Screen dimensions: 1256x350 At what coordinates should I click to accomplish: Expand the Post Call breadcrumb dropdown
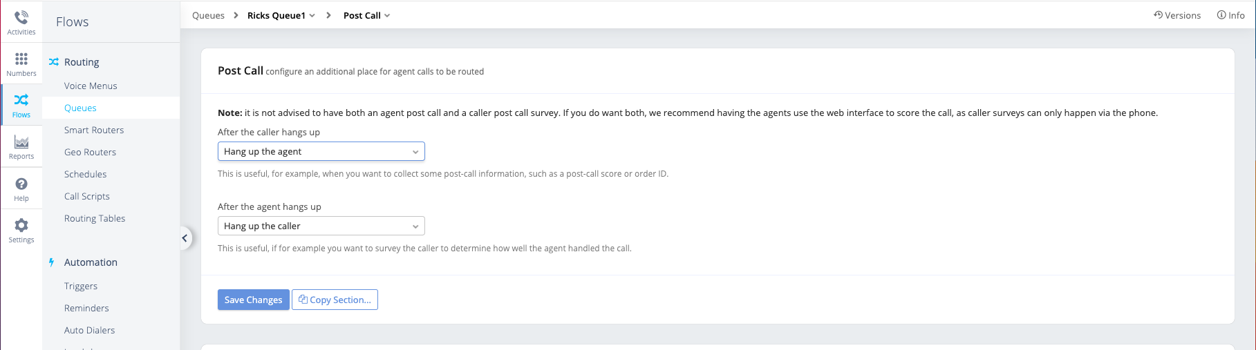pos(387,15)
